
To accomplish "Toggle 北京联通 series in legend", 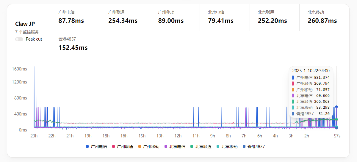I will 201,147.
